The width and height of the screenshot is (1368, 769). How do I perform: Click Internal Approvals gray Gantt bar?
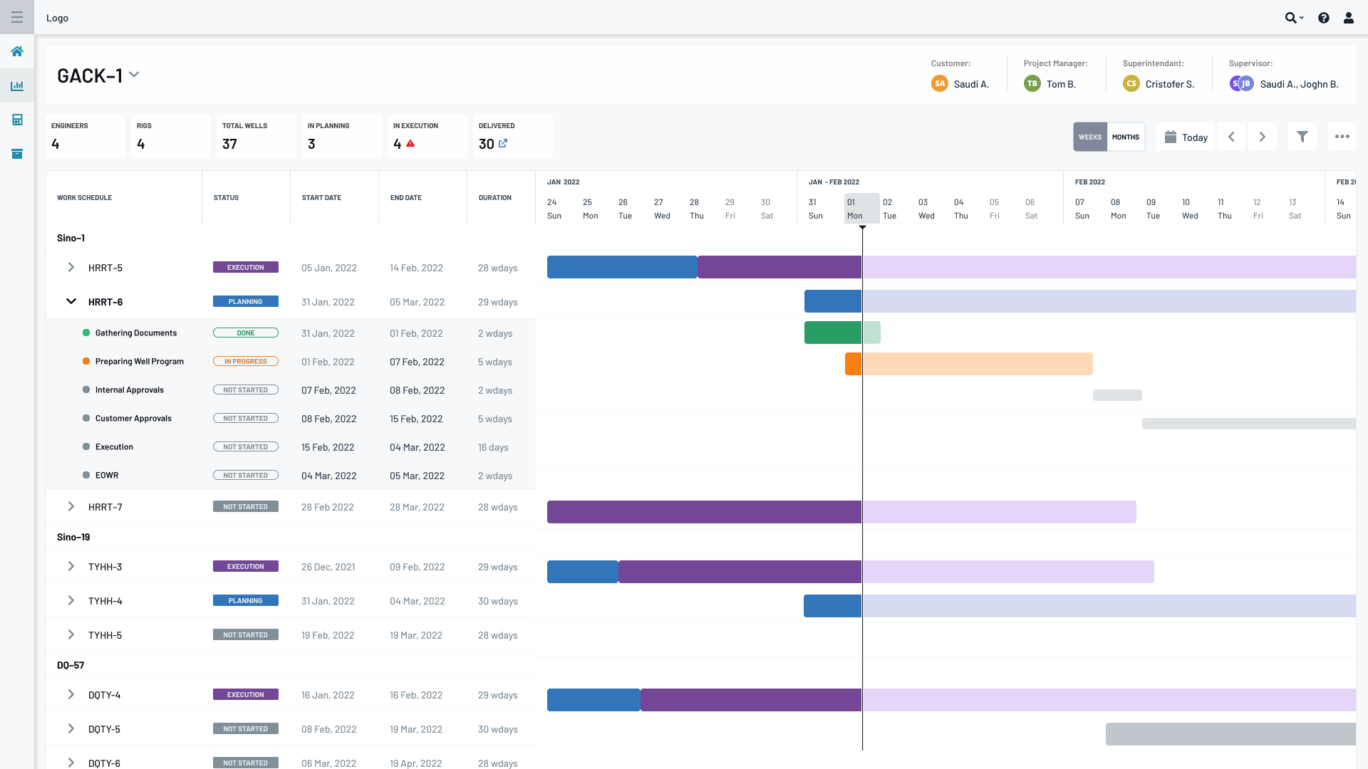coord(1117,395)
